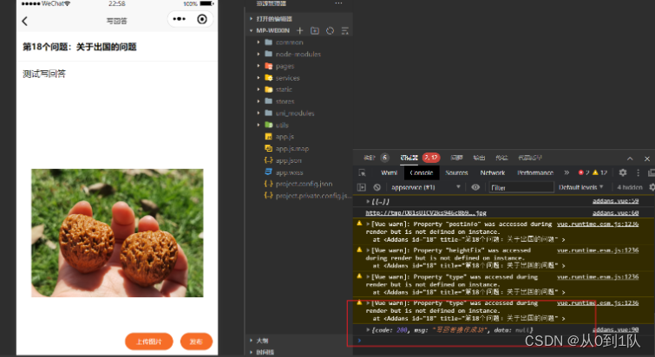Expand the {code: 200, msg...} console object

tap(368, 330)
